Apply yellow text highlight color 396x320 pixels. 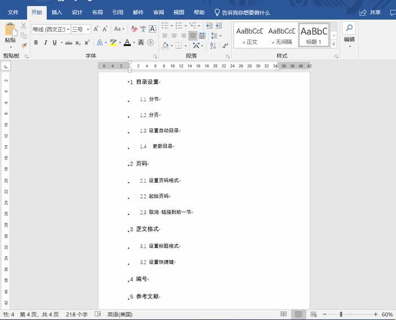[x=113, y=43]
